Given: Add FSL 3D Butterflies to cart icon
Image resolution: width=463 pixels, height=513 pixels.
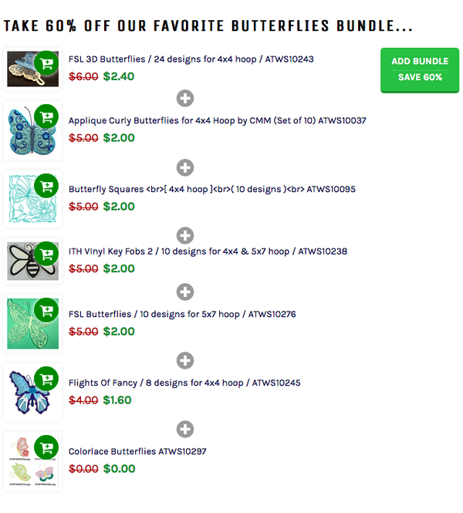Looking at the screenshot, I should 46,62.
